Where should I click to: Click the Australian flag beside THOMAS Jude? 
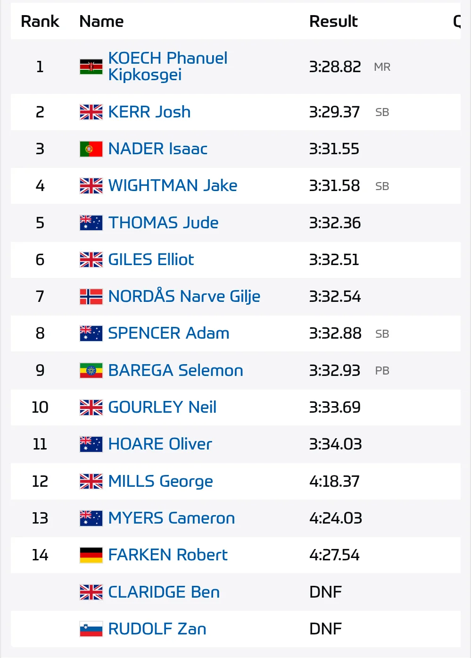[x=91, y=223]
